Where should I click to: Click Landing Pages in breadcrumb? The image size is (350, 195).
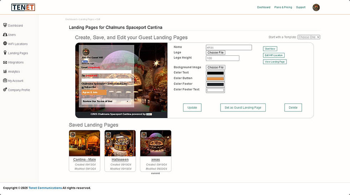point(86,19)
